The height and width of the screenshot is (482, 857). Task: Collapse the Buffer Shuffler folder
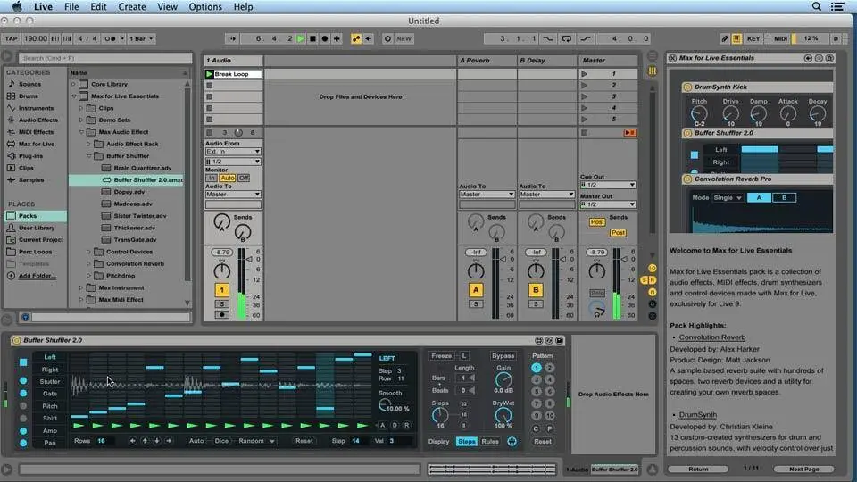click(x=89, y=156)
